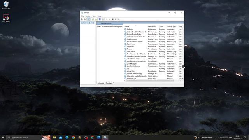Image resolution: width=249 pixels, height=140 pixels.
Task: Open the weather Partly cloudy widget
Action: [203, 137]
